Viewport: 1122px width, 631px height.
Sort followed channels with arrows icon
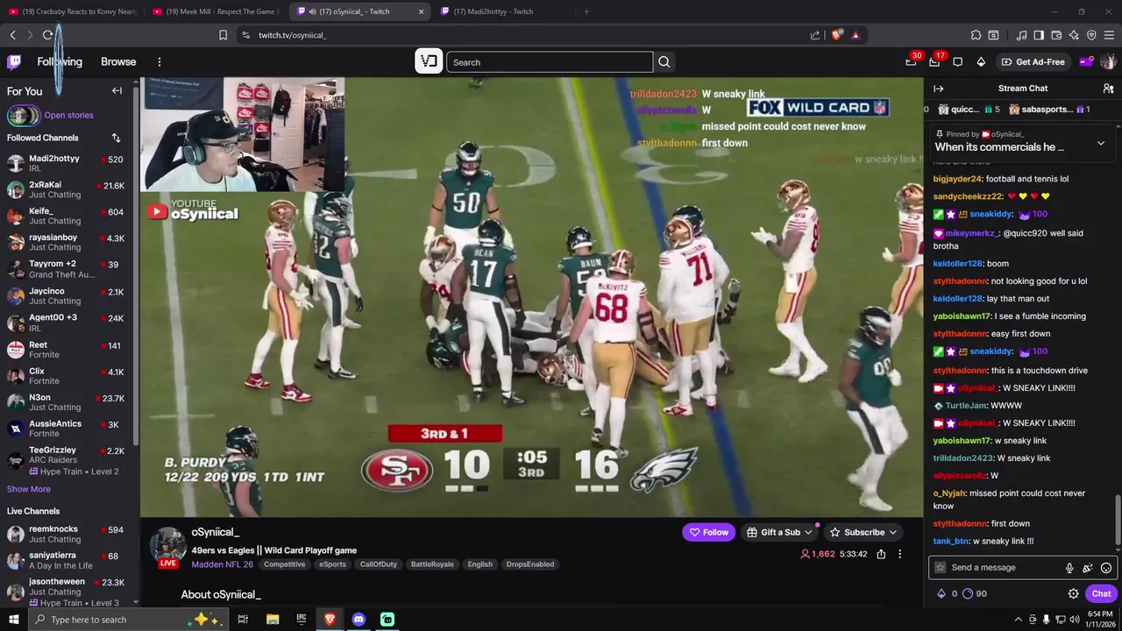click(116, 138)
